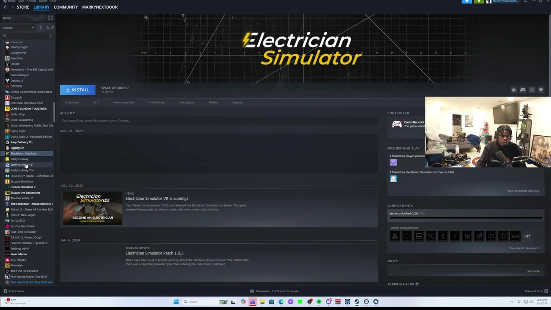Open the COMMUNITY tab

pos(65,7)
